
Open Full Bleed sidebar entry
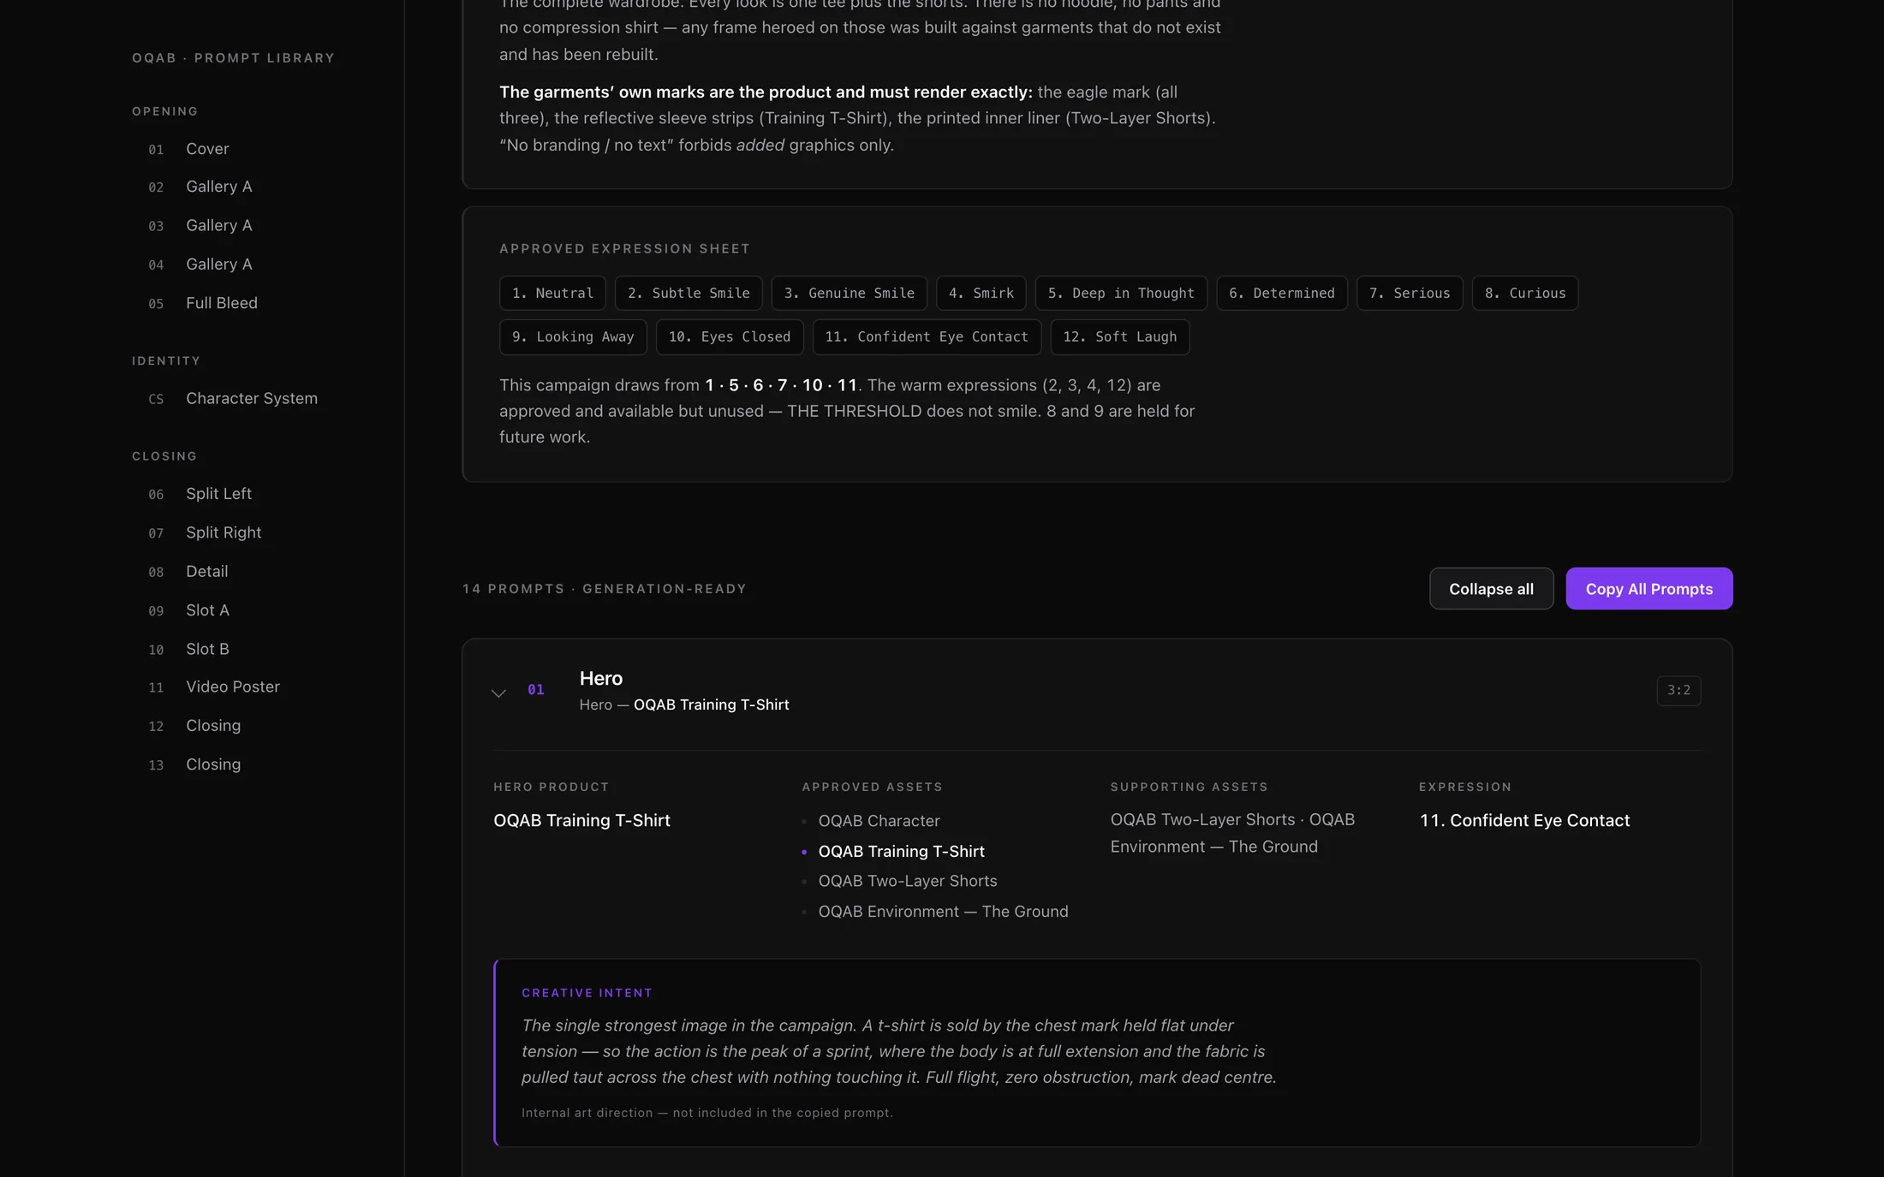click(x=221, y=303)
